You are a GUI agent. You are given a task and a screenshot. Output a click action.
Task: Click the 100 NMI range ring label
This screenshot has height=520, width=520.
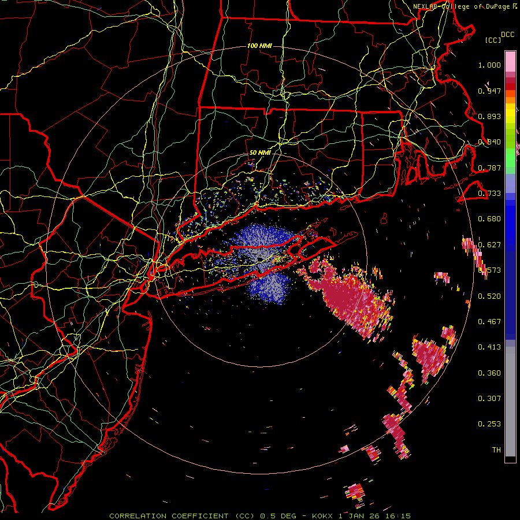coord(259,46)
